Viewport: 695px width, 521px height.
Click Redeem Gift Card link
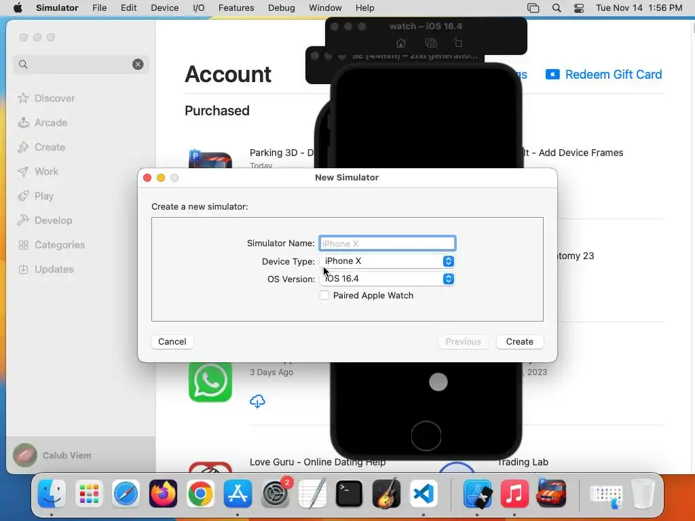point(603,75)
